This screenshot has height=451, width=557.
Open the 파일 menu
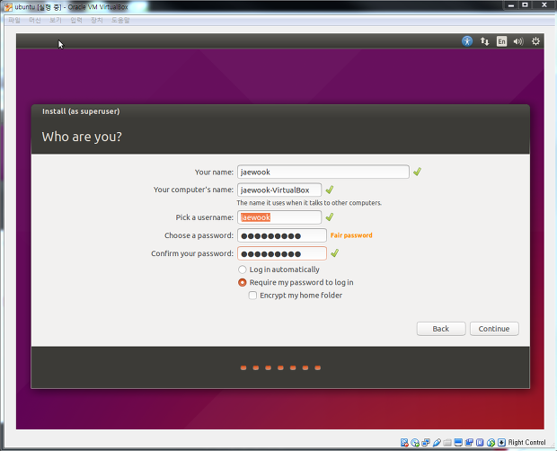(x=14, y=21)
